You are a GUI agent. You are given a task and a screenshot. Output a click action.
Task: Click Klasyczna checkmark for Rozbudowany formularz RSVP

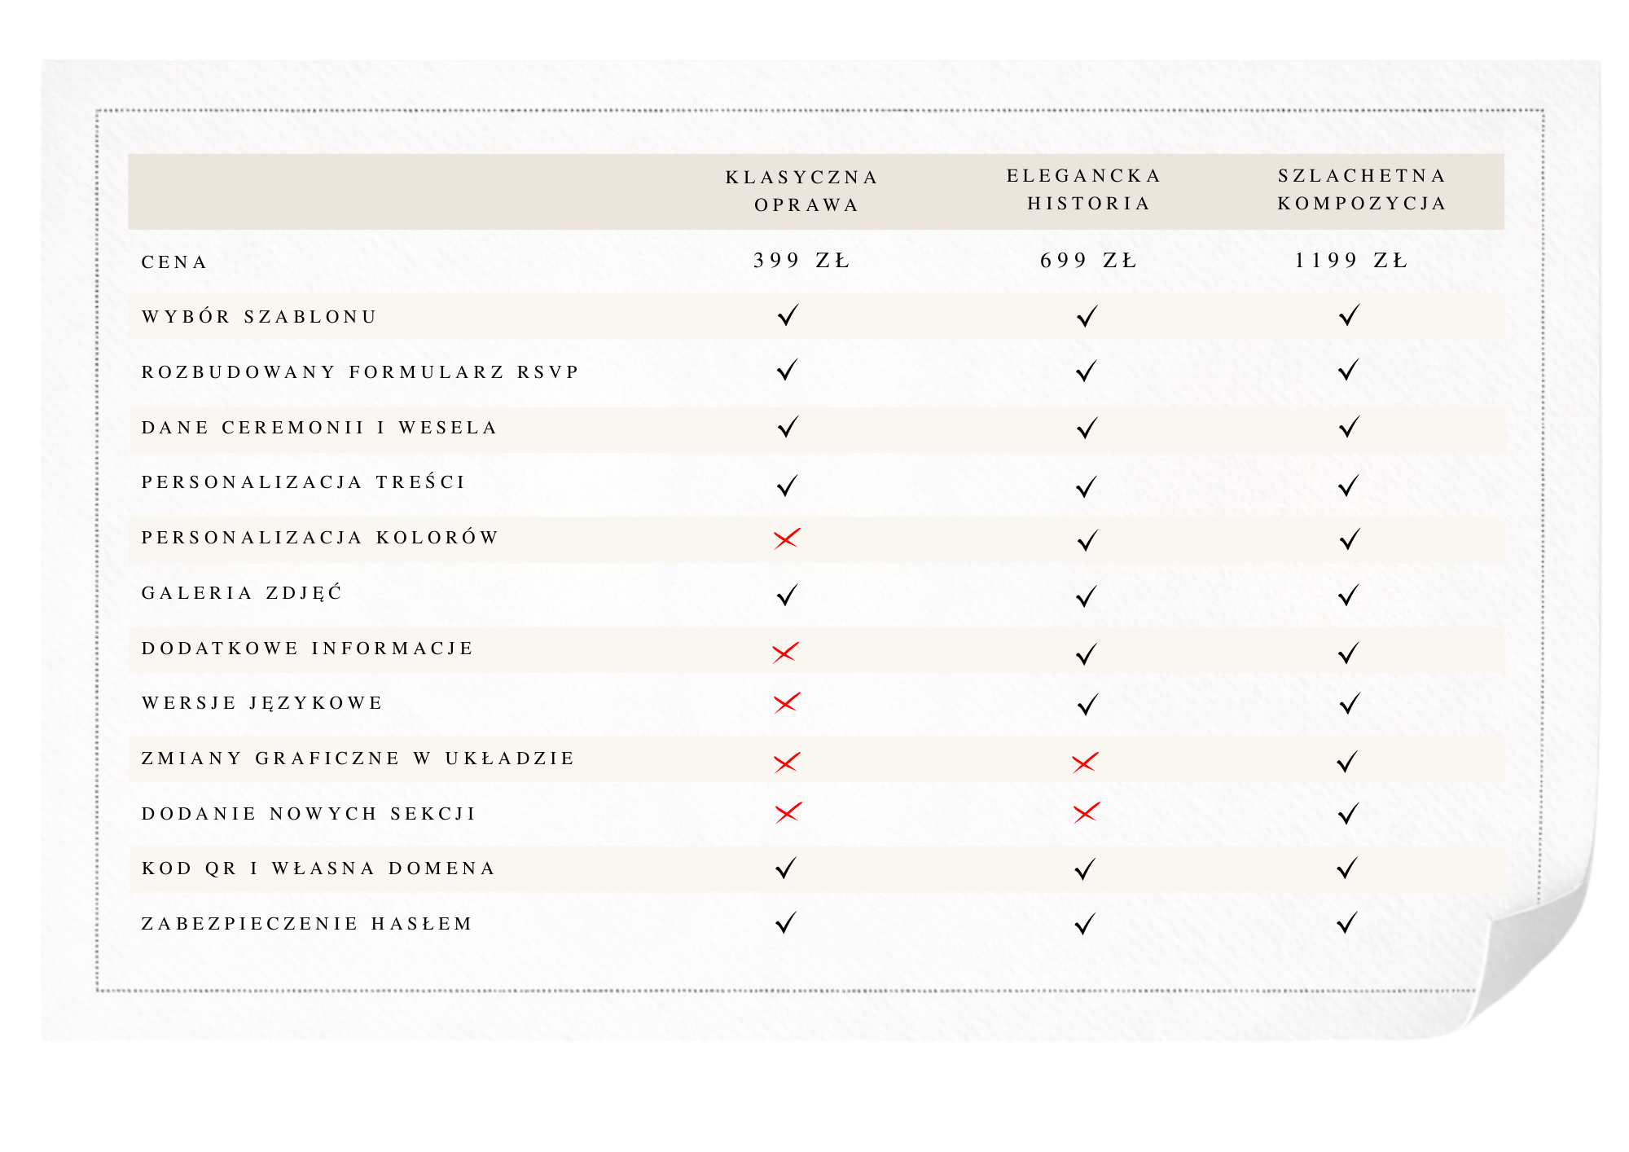[787, 371]
